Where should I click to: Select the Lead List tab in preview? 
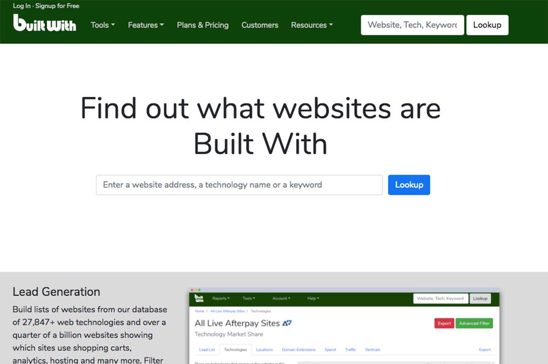click(207, 349)
